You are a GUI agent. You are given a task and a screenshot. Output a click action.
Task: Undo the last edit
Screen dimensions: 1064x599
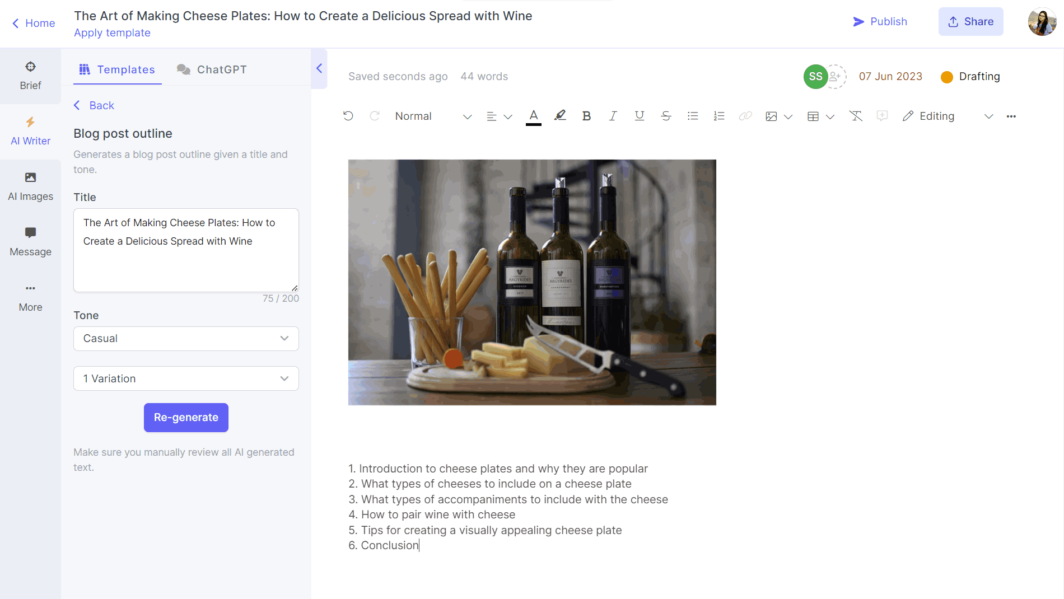[x=348, y=116]
